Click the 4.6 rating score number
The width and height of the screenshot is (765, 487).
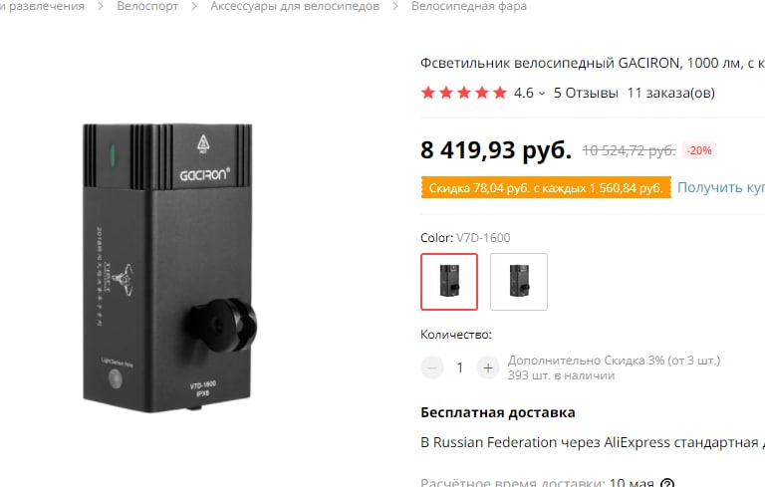point(524,93)
